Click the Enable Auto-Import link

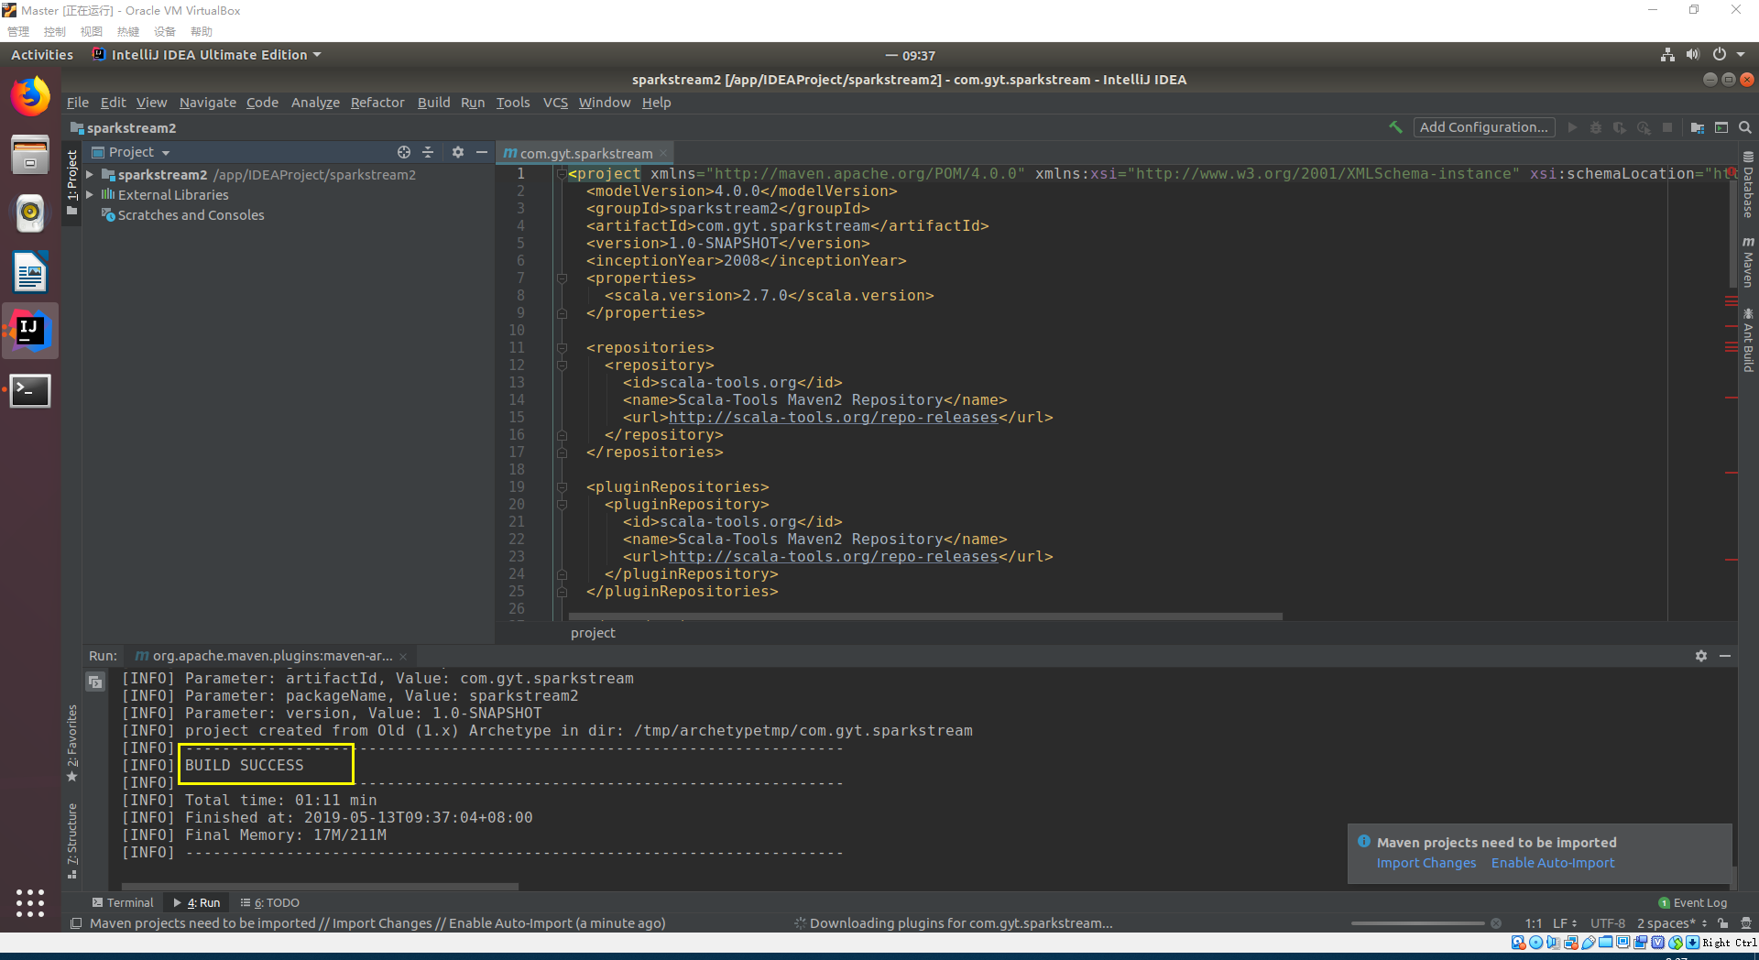click(1553, 863)
